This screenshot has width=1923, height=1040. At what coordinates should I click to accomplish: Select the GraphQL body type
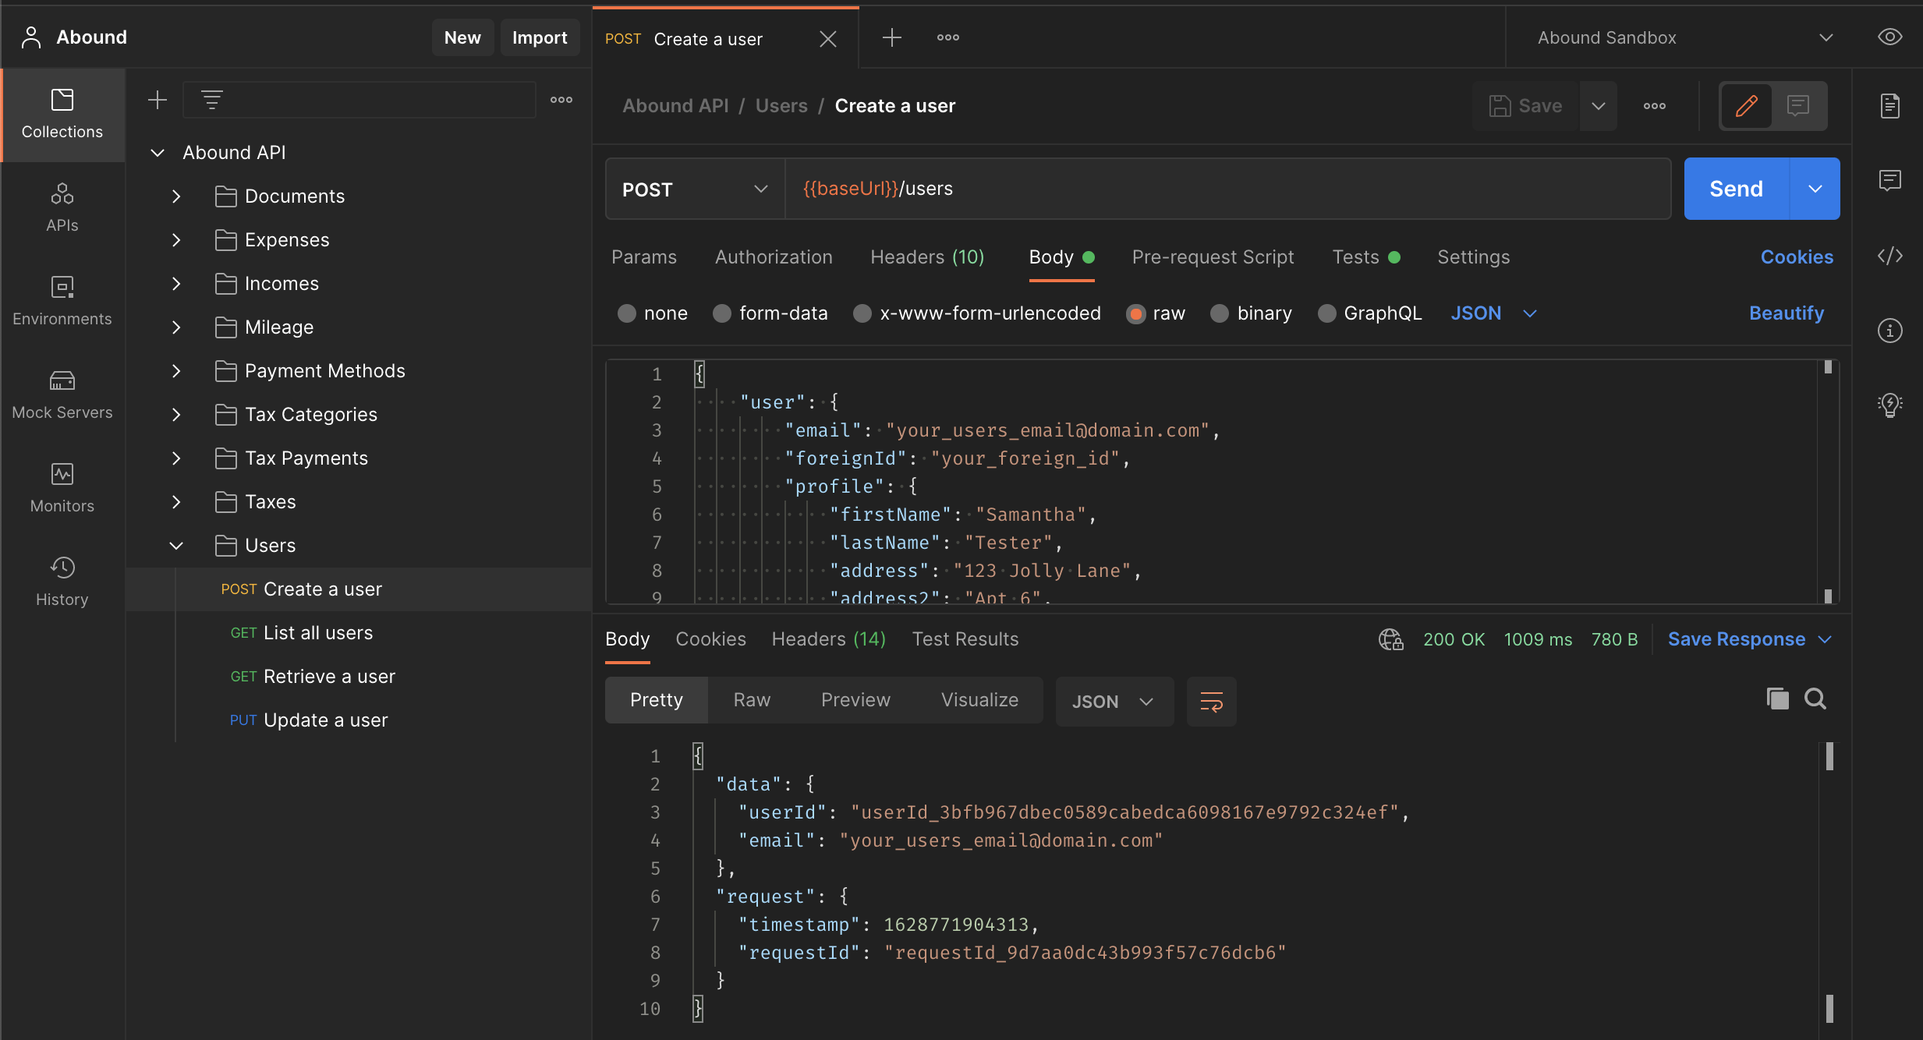tap(1327, 313)
